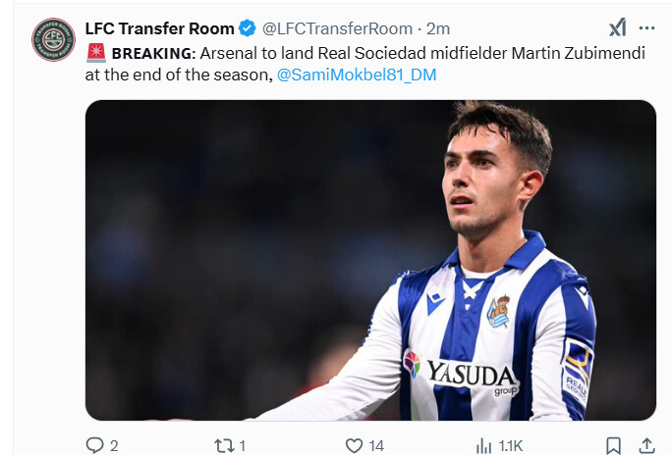
Task: Open the view analytics bar-chart icon
Action: tap(483, 445)
